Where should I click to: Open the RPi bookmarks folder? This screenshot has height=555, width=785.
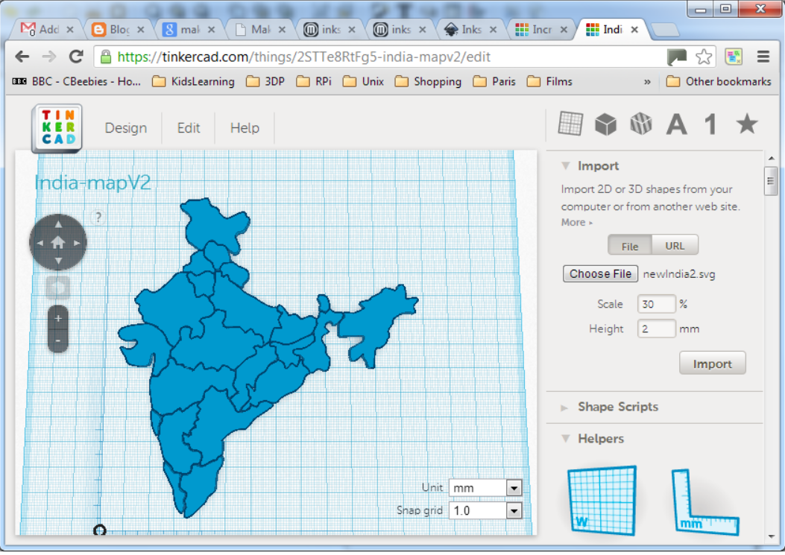[x=314, y=81]
